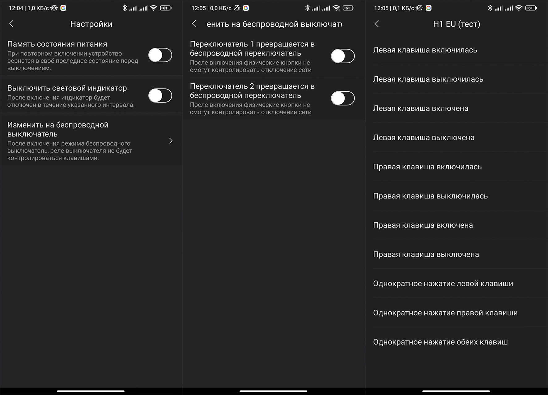This screenshot has height=395, width=548.
Task: Tap Google icon in first status bar
Action: [63, 8]
